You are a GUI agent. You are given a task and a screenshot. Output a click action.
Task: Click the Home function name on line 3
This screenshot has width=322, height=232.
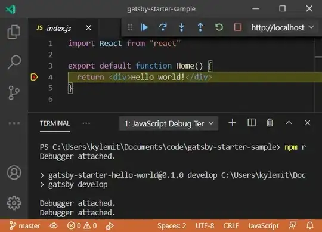tap(185, 66)
